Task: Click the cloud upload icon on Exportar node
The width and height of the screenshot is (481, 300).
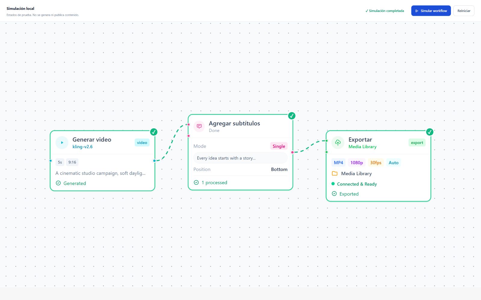Action: point(338,143)
